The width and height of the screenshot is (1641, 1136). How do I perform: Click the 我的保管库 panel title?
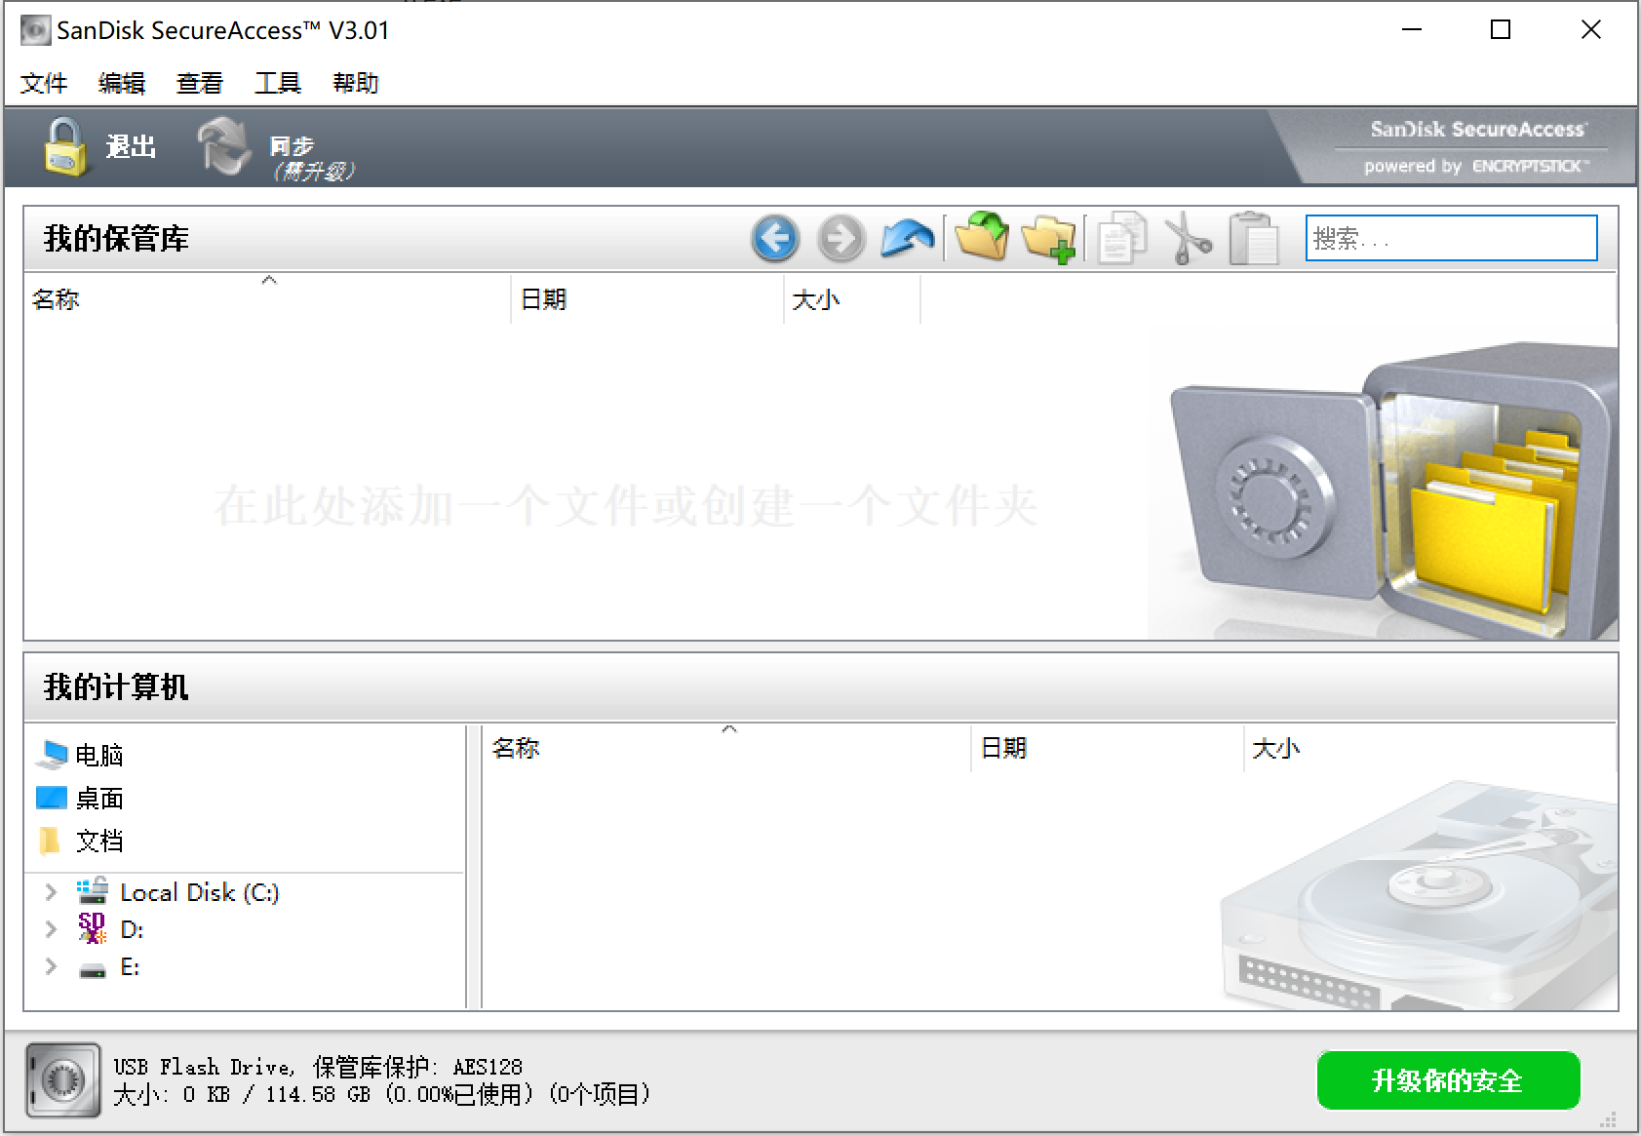(116, 238)
